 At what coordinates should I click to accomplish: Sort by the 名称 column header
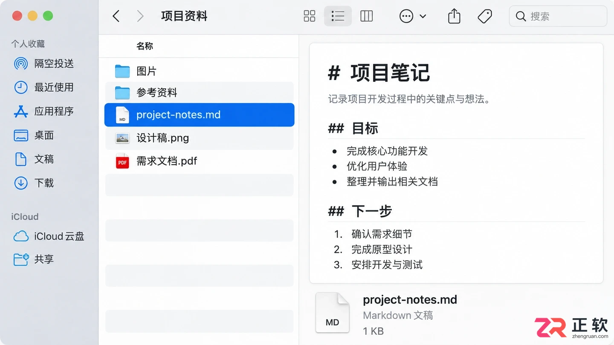[145, 46]
